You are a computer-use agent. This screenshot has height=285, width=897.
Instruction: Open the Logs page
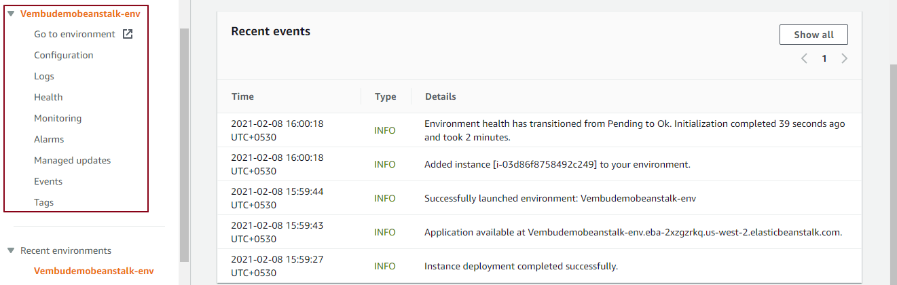[44, 76]
